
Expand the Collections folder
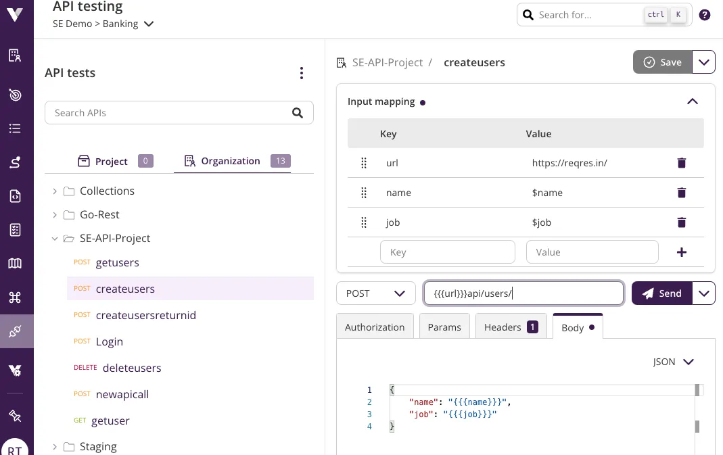[x=55, y=191]
